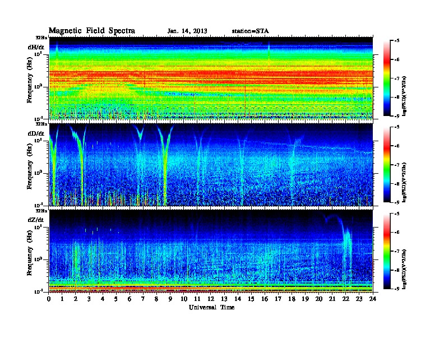This screenshot has height=343, width=444.
Task: Click the "-8" value on the dZ/dt color bar
Action: pos(397,270)
